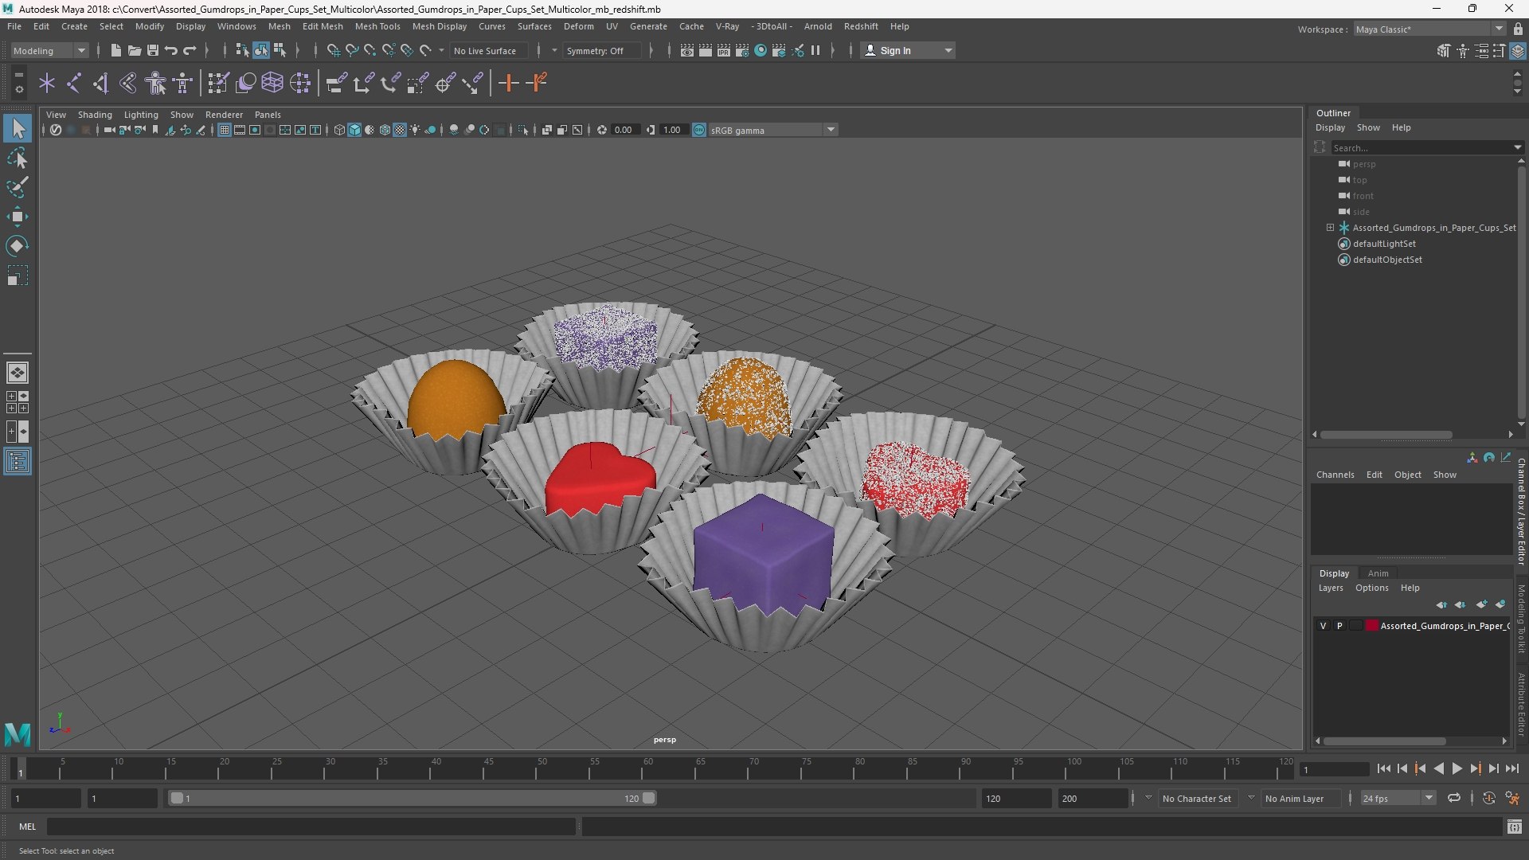This screenshot has height=860, width=1529.
Task: Click the New Scene icon
Action: pos(115,50)
